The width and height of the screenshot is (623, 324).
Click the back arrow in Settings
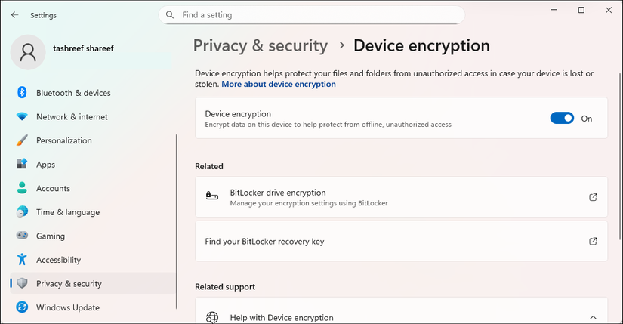coord(15,15)
